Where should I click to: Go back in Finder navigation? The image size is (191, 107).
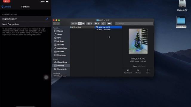(x=55, y=23)
